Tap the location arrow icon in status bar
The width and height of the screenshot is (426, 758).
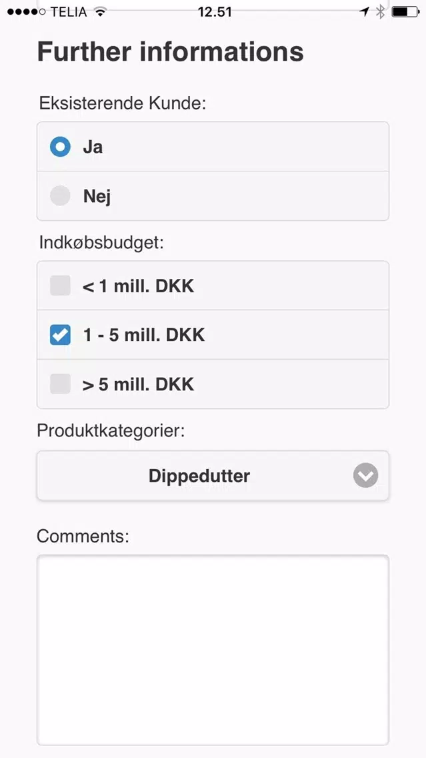click(x=364, y=11)
